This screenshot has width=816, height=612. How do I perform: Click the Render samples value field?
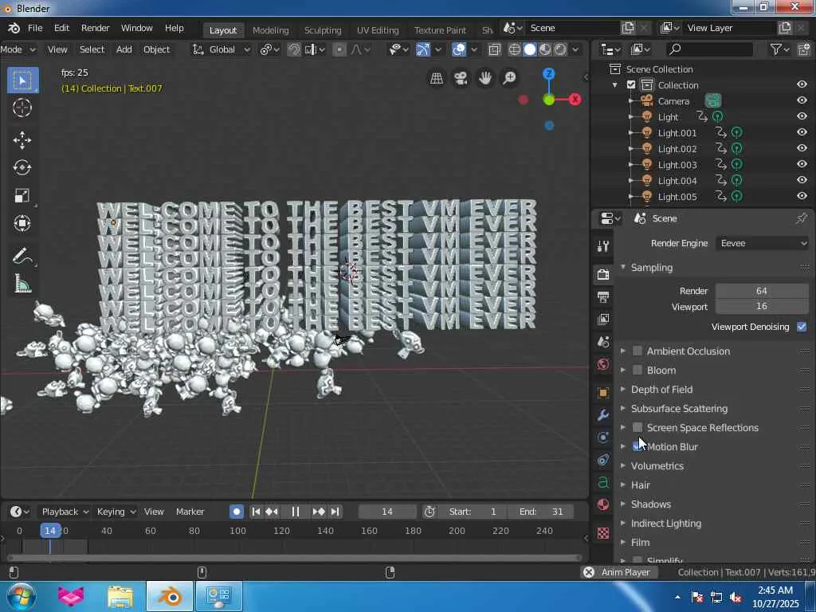click(761, 291)
